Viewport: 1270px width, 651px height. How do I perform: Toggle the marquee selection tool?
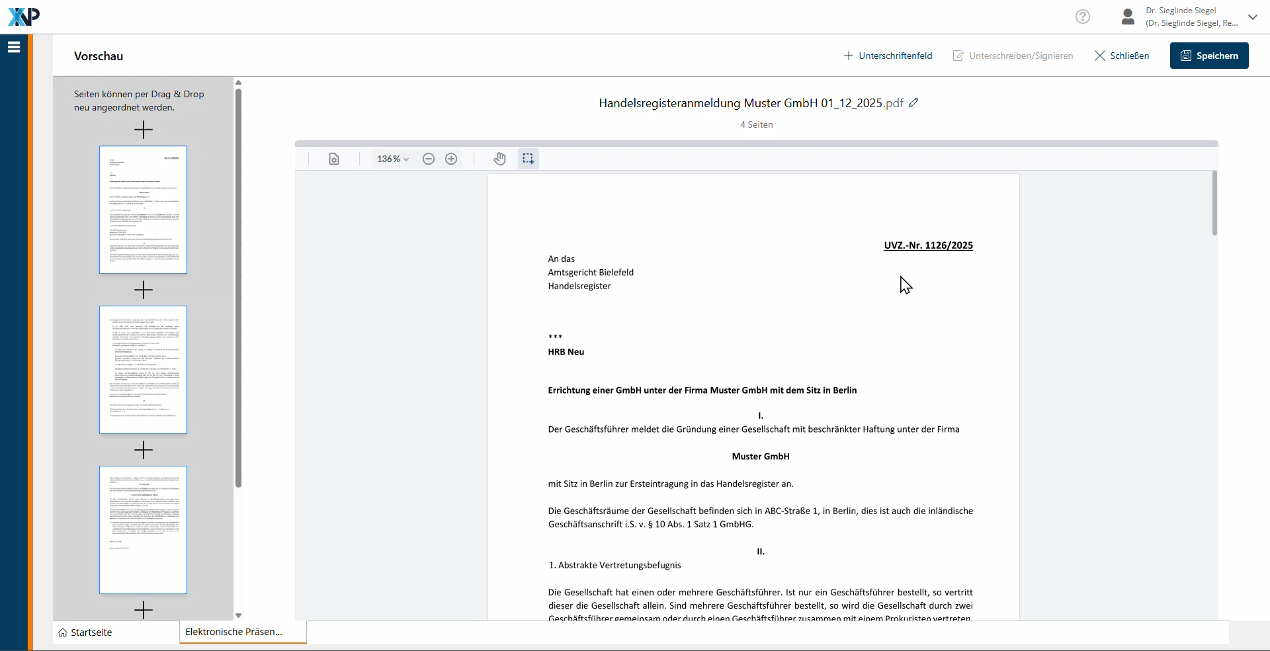[528, 159]
